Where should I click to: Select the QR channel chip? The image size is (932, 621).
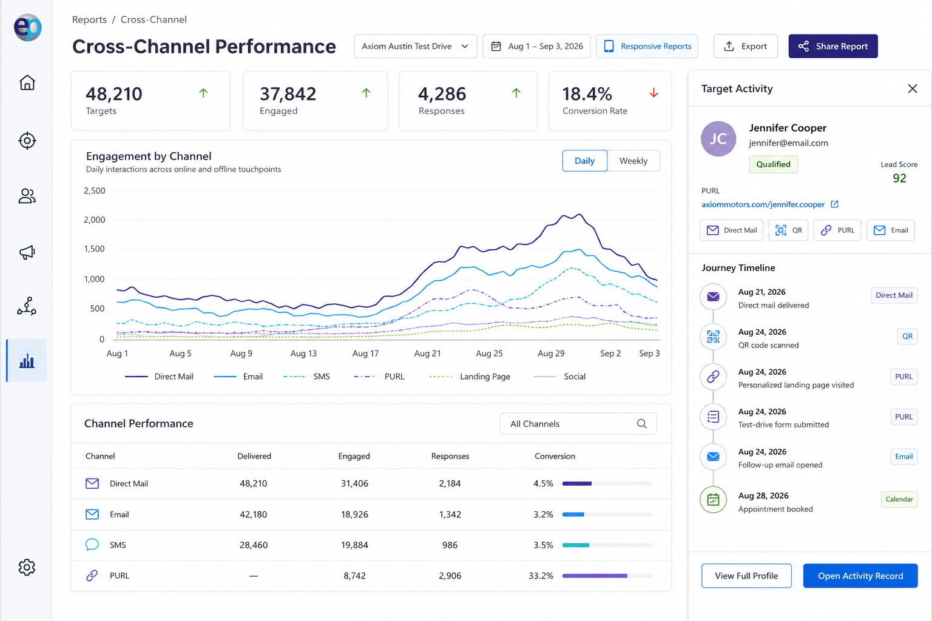click(x=789, y=230)
